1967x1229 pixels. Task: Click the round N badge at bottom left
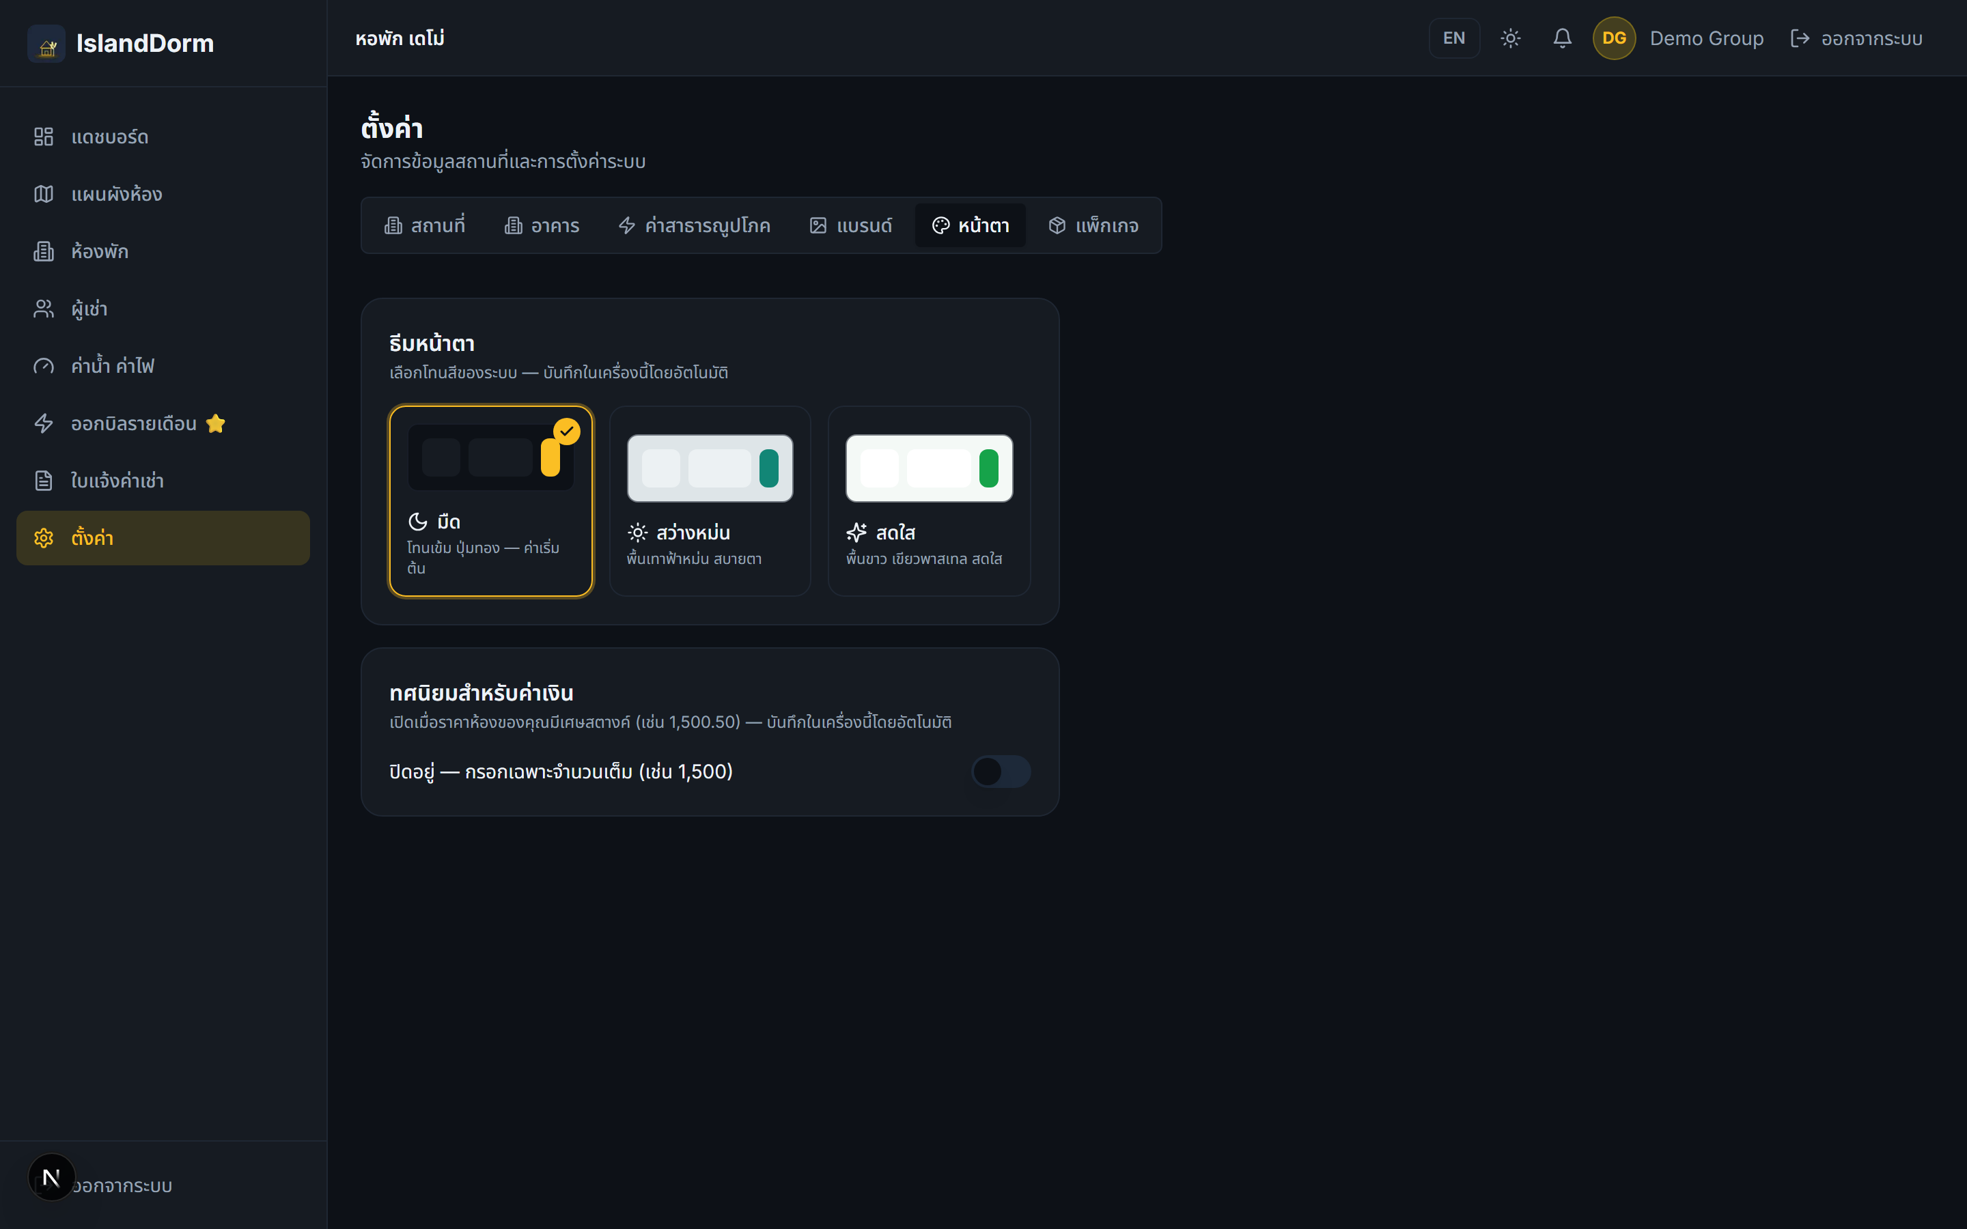51,1177
